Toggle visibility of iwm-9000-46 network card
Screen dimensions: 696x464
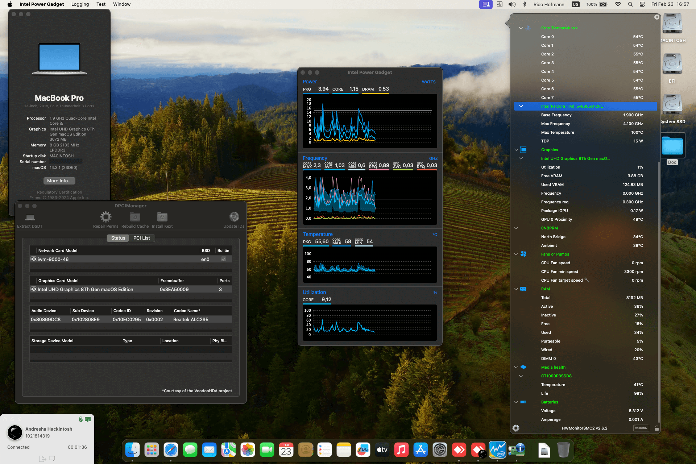point(34,259)
